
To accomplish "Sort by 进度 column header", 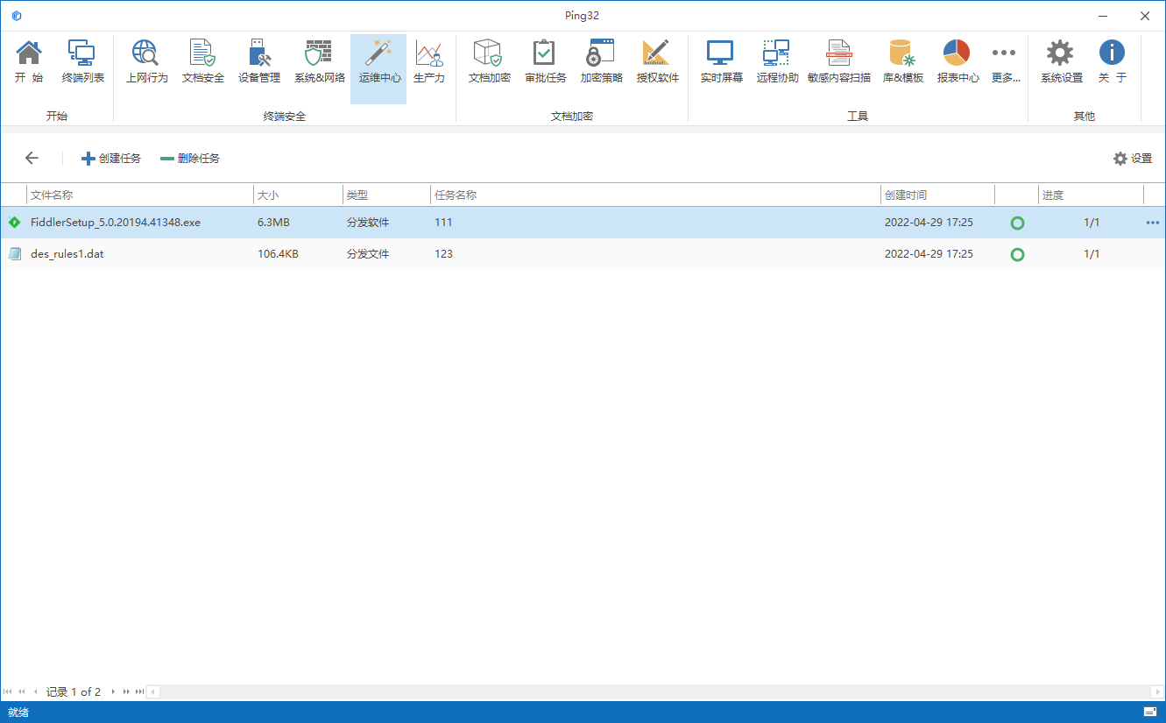I will coord(1091,195).
